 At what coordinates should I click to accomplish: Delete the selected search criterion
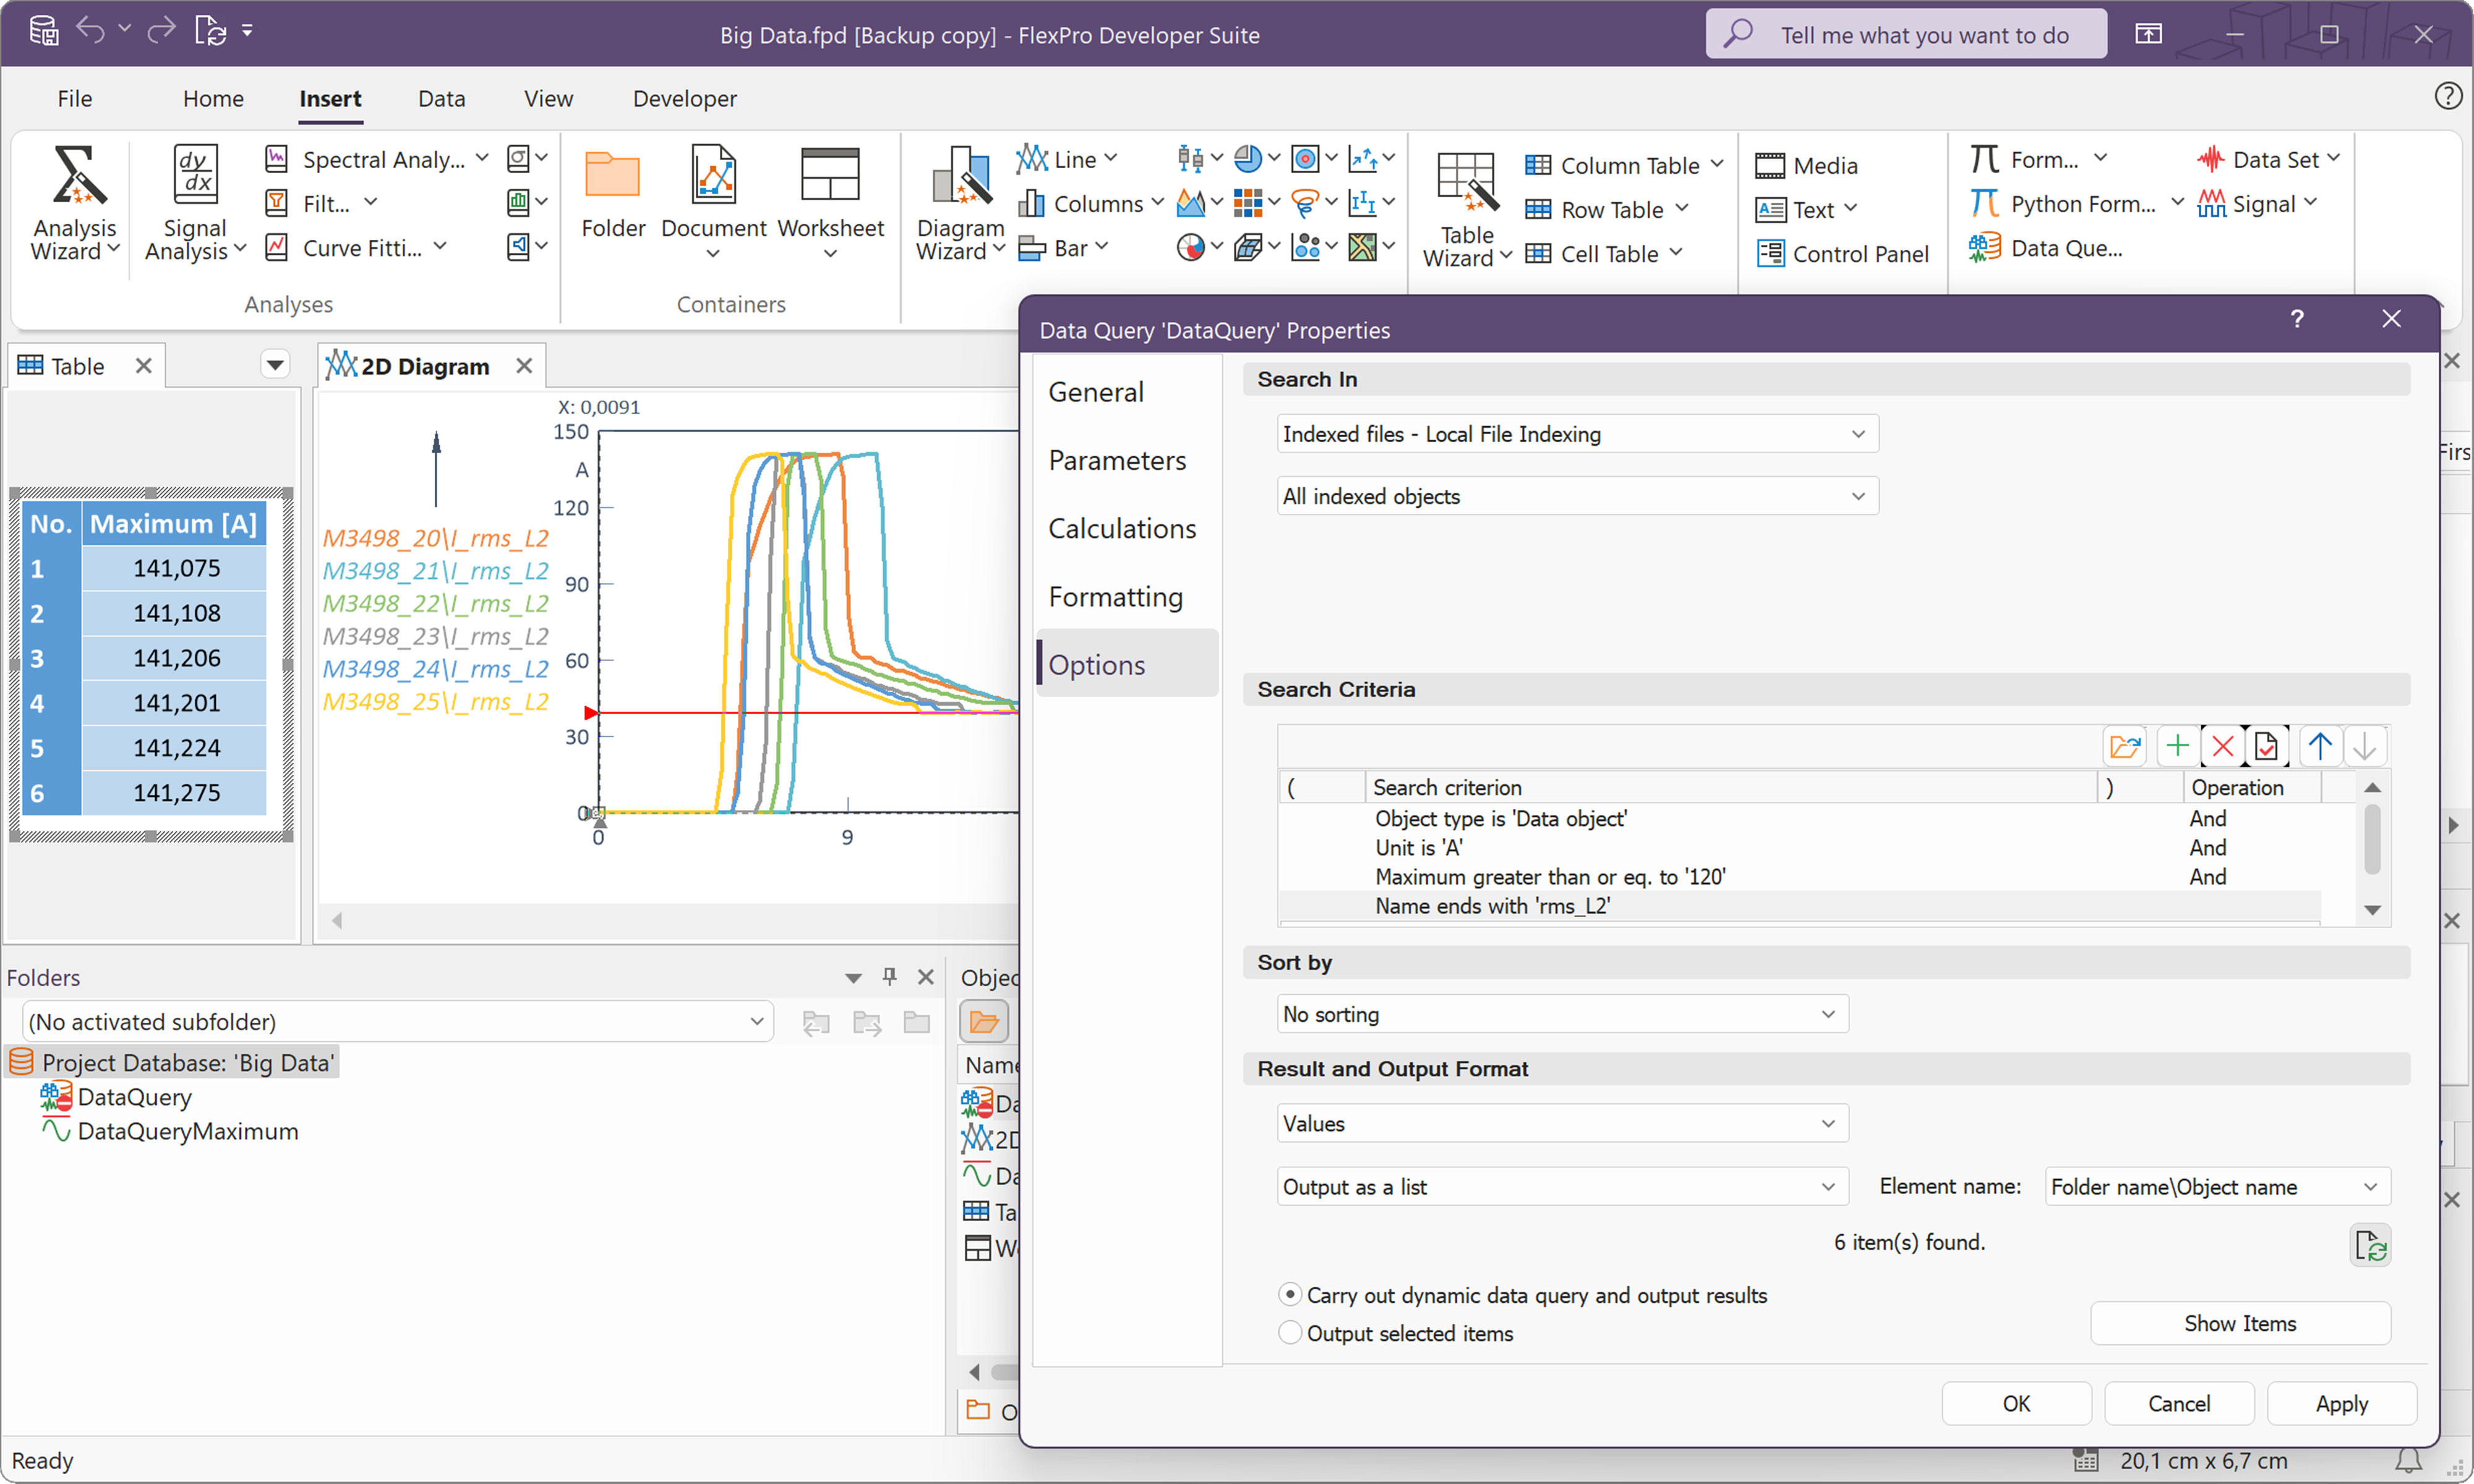click(x=2222, y=746)
